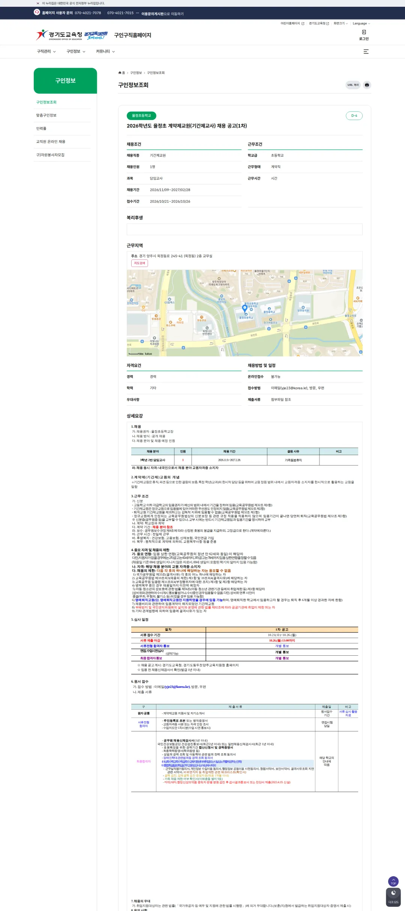This screenshot has height=911, width=405.
Task: Click the government emblem icon in header bar
Action: [37, 12]
